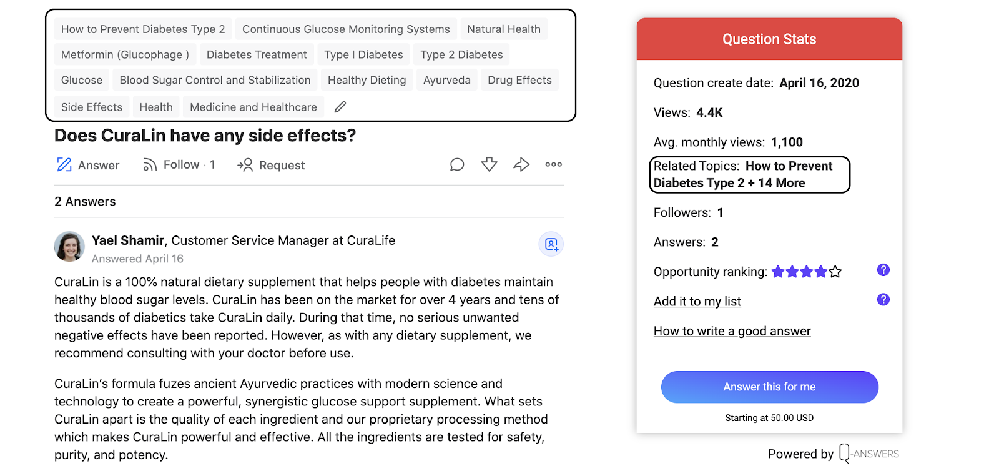Click the downvote arrow icon
This screenshot has width=999, height=471.
click(490, 164)
